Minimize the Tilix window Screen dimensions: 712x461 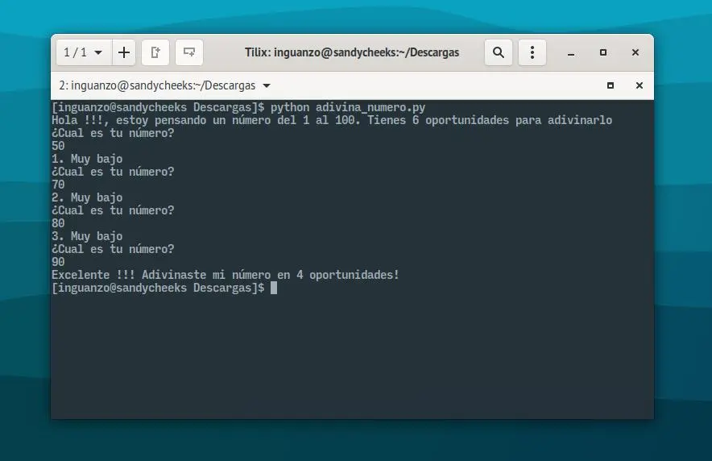(571, 53)
